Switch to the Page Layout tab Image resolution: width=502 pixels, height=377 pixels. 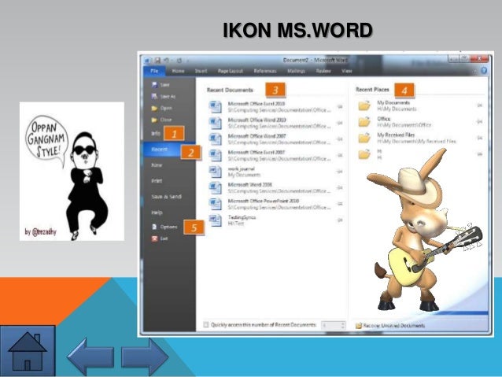231,71
